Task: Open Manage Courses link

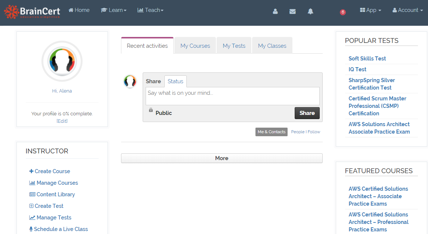Action: point(53,183)
